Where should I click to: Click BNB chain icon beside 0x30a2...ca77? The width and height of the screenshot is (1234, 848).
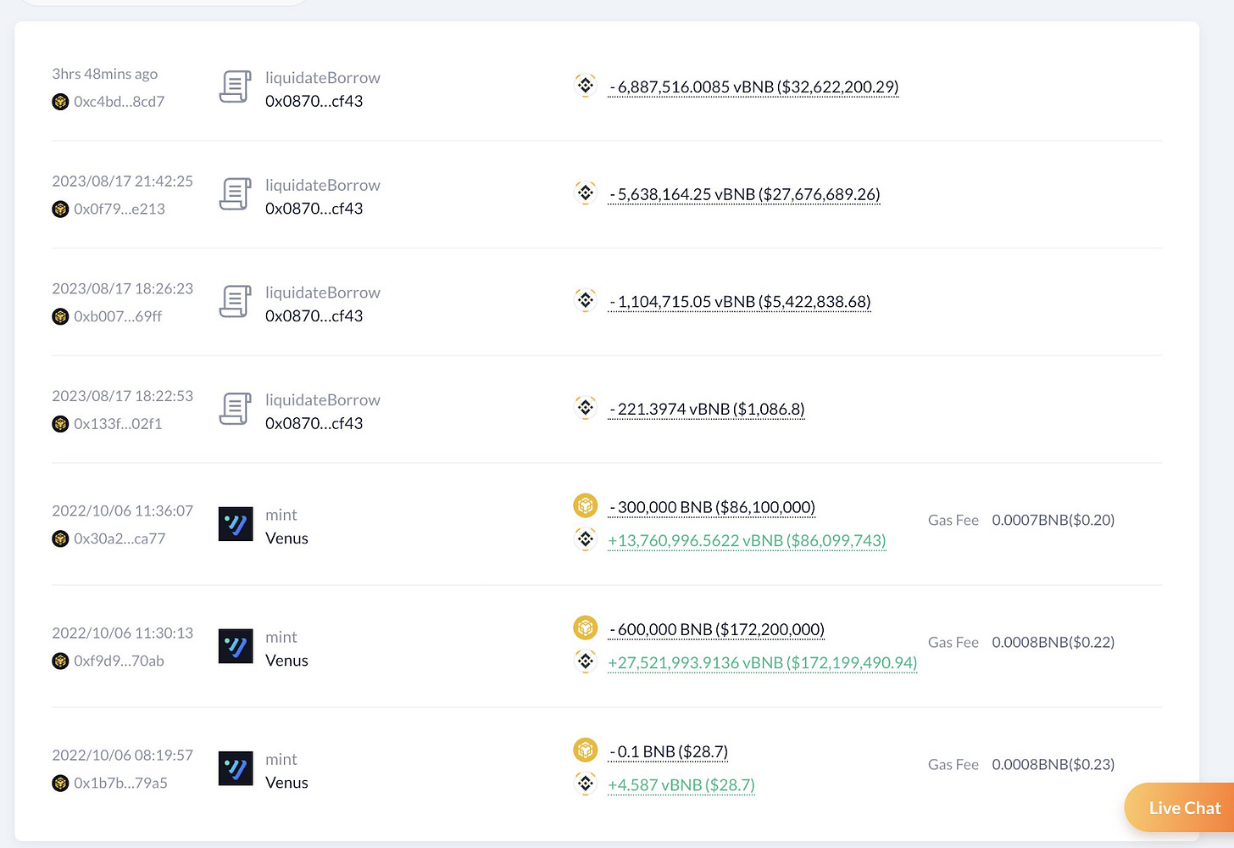[x=60, y=539]
